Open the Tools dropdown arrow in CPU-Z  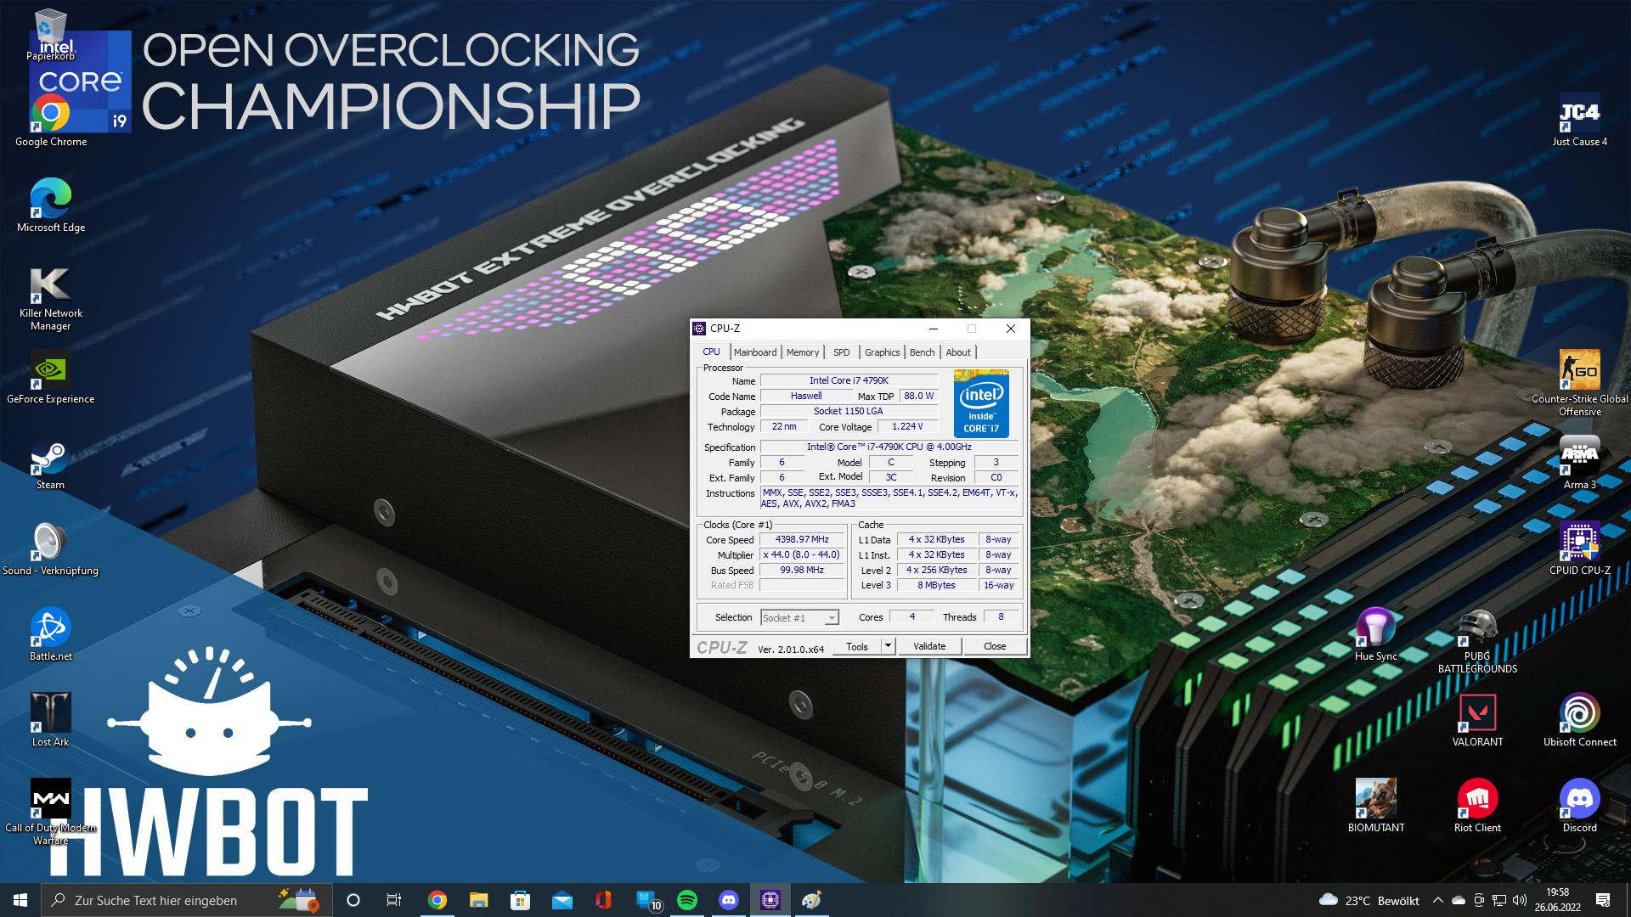point(888,646)
